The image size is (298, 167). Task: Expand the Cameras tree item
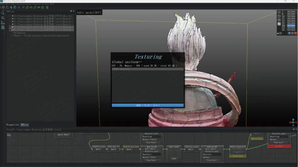[10, 33]
